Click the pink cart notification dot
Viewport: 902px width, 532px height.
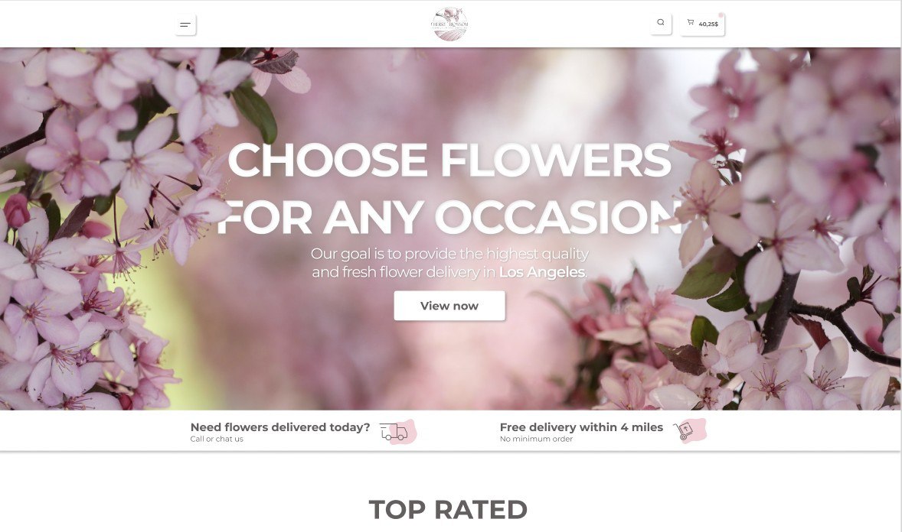tap(721, 15)
